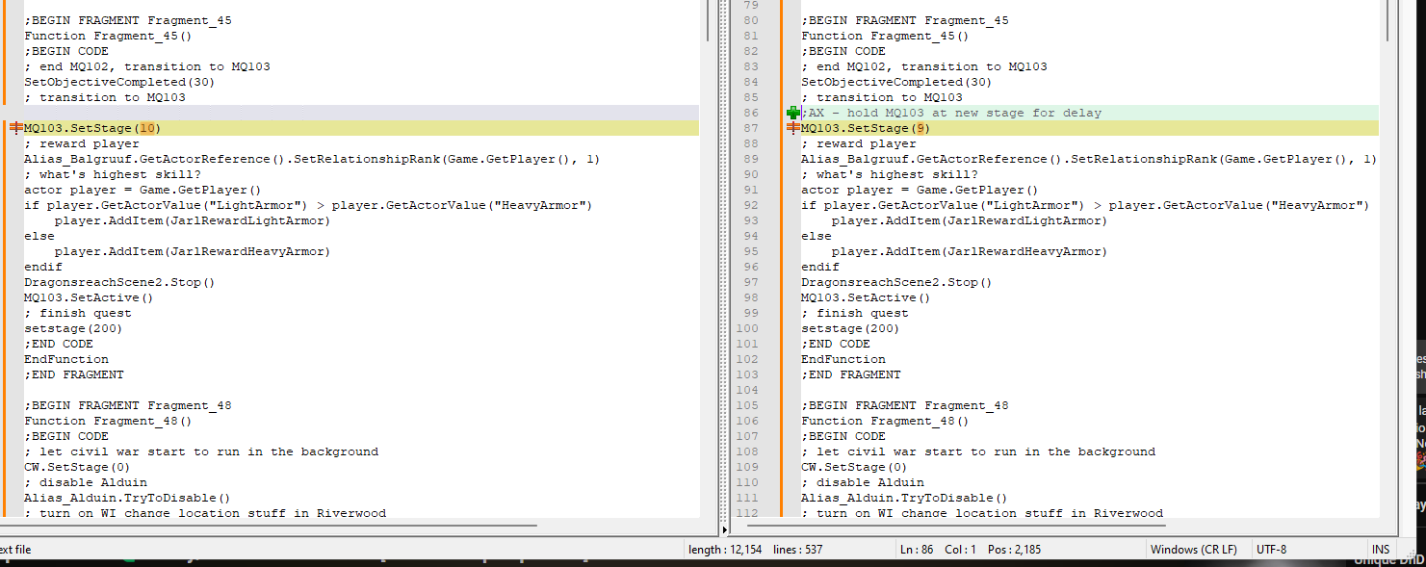Click 'player.AddItem(JarlRewardHeavyArmor)' in right pane
Image resolution: width=1426 pixels, height=567 pixels.
coord(970,251)
